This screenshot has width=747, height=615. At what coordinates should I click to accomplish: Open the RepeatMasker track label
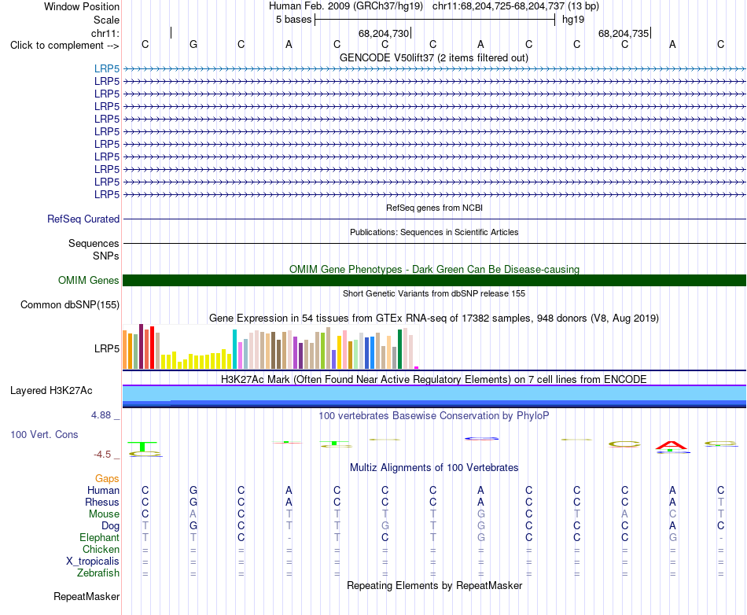pyautogui.click(x=86, y=596)
